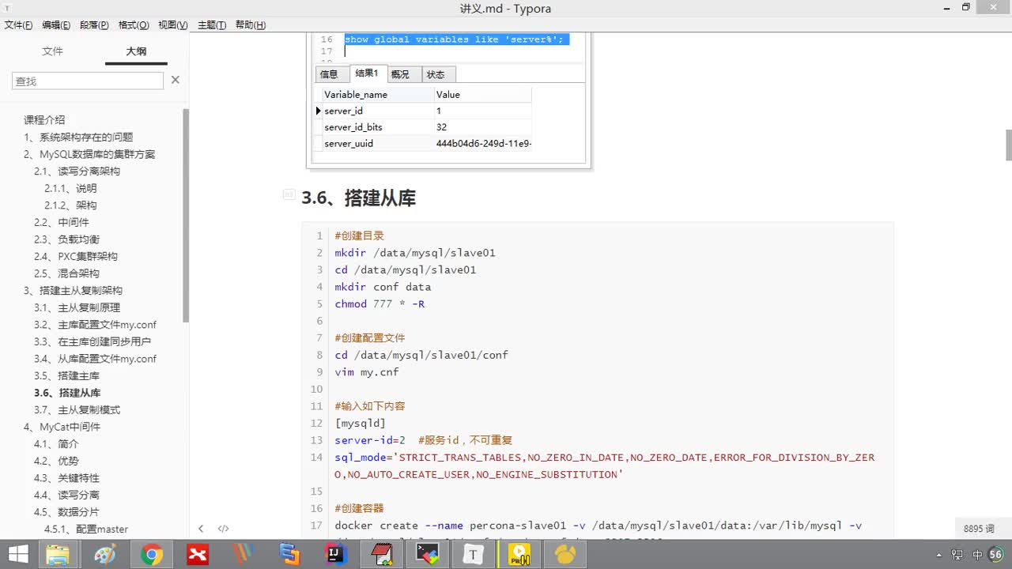The height and width of the screenshot is (569, 1012).
Task: Open outline item 2.3、负载均衡
Action: [x=66, y=239]
